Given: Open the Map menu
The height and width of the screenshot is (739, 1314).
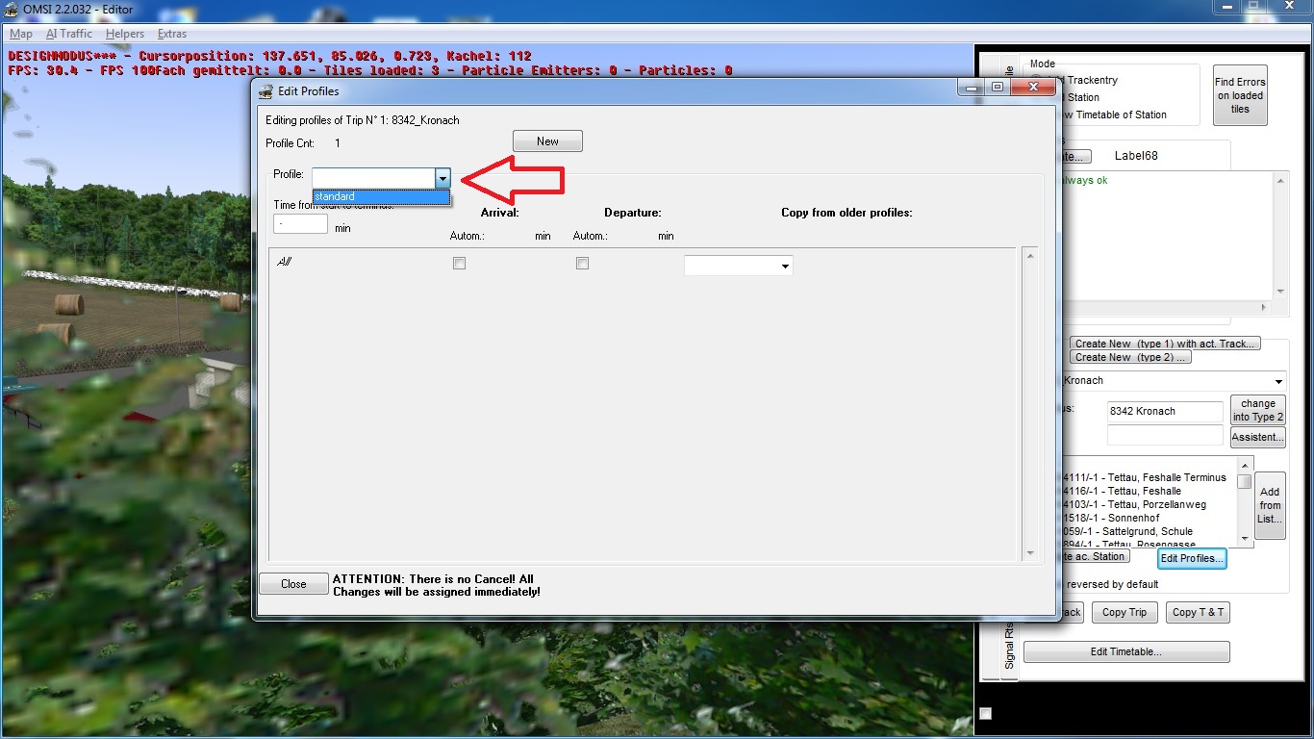Looking at the screenshot, I should (20, 34).
